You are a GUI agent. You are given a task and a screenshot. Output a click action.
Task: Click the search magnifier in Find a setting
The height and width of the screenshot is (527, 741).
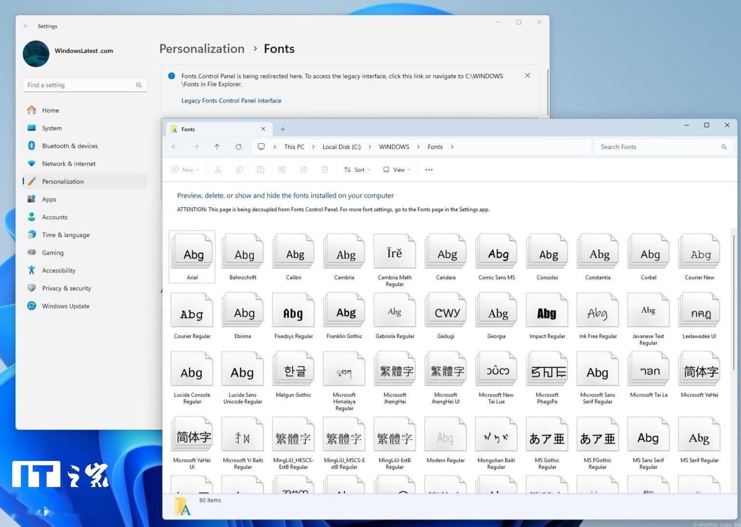click(139, 85)
